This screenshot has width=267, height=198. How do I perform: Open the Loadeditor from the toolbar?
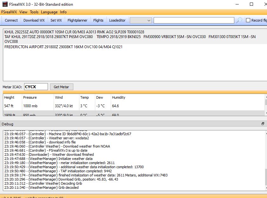(x=117, y=20)
